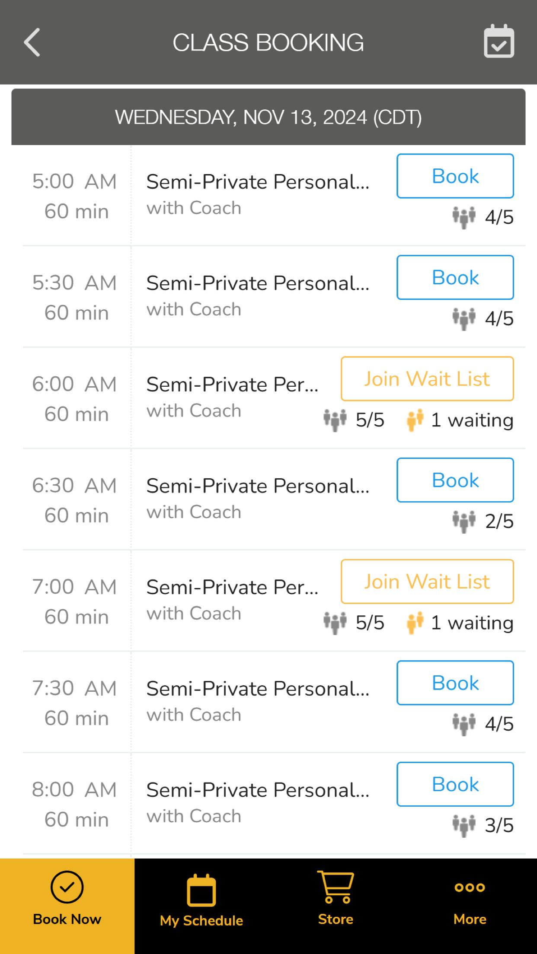Book the 5:30 AM Semi-Private class
The image size is (537, 954).
[x=455, y=277]
